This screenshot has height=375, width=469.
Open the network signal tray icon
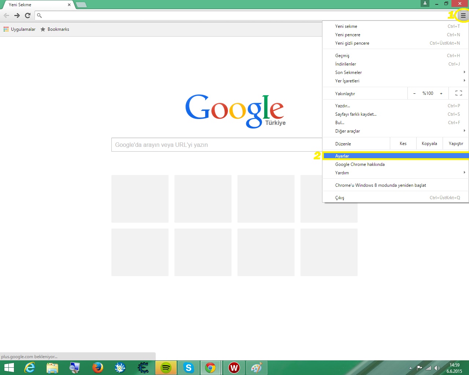pyautogui.click(x=428, y=368)
